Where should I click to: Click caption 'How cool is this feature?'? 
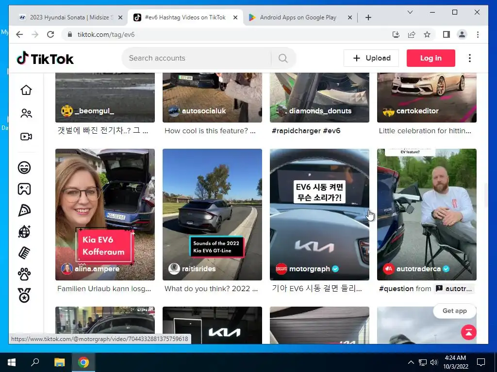point(210,131)
